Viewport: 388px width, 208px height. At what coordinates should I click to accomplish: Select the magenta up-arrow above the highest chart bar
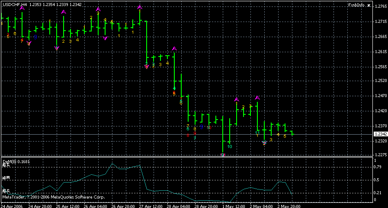(140, 7)
